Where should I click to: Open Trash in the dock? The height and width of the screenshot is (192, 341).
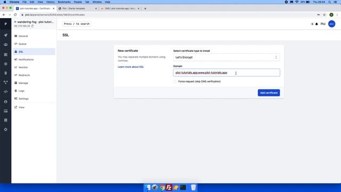pos(193,187)
